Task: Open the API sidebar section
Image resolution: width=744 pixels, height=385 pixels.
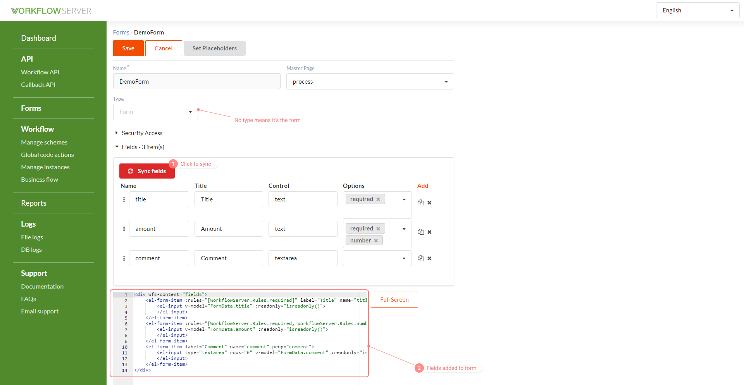Action: pos(27,59)
